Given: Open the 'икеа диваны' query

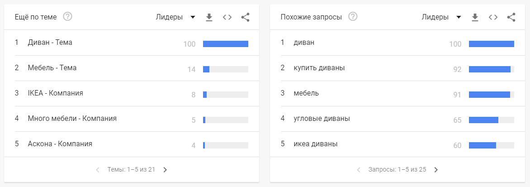Looking at the screenshot, I should [x=315, y=144].
